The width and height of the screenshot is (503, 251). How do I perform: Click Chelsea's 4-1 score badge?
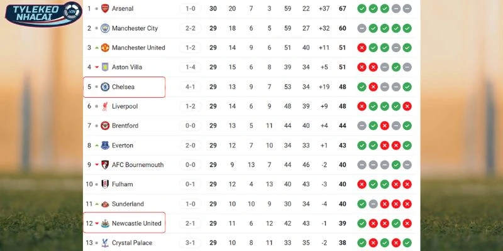click(x=190, y=87)
